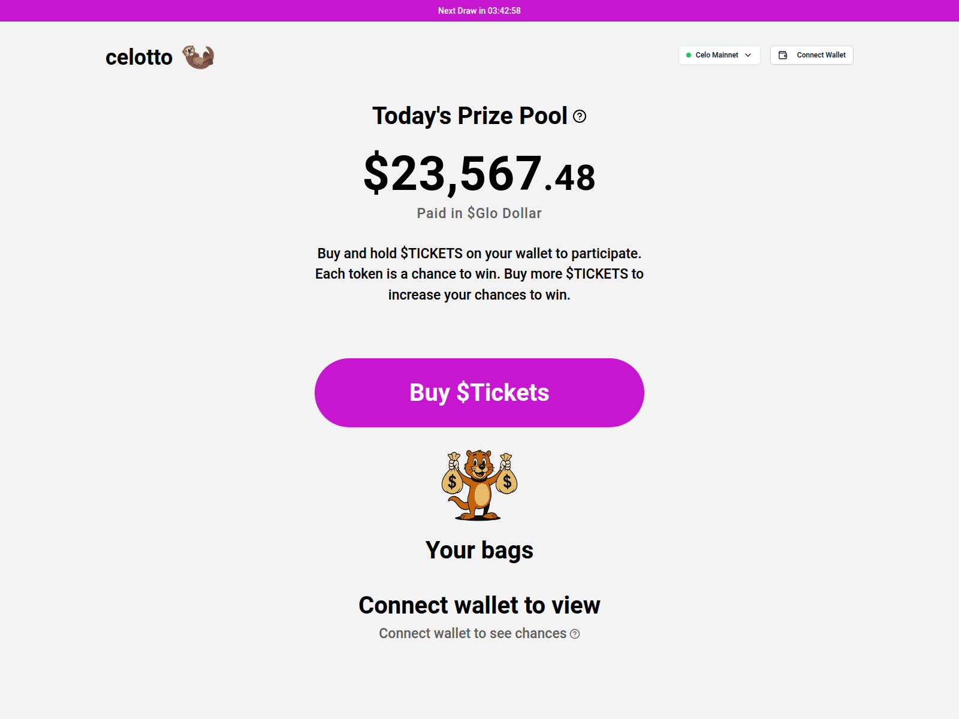The image size is (959, 719).
Task: Click the Next Draw countdown banner
Action: [x=479, y=11]
